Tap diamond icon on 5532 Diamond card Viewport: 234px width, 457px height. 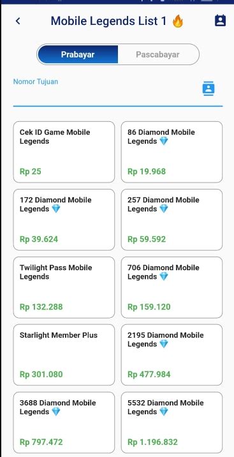coord(164,412)
